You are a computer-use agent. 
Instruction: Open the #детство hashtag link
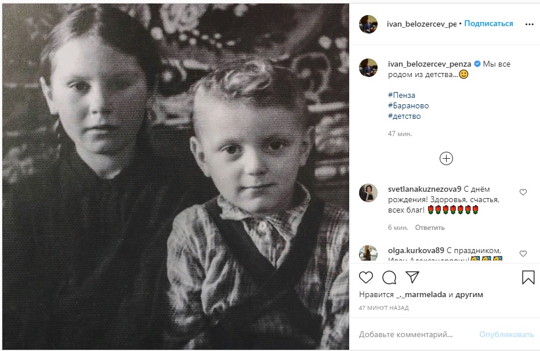click(x=404, y=116)
